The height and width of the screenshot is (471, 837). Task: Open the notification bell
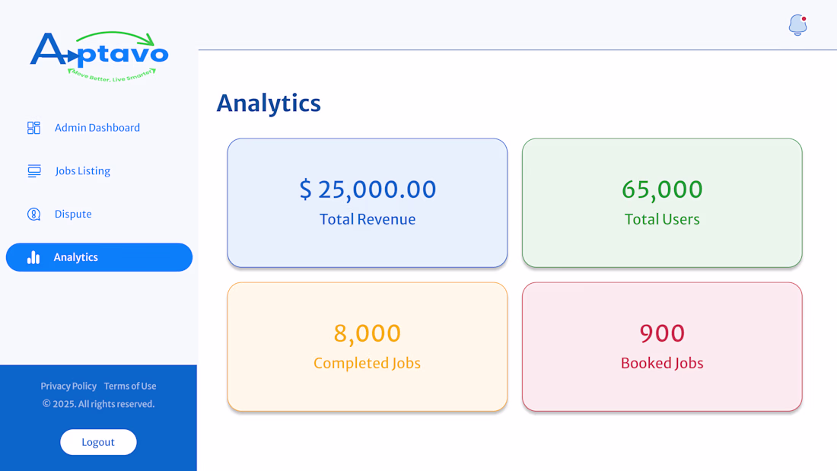[797, 25]
